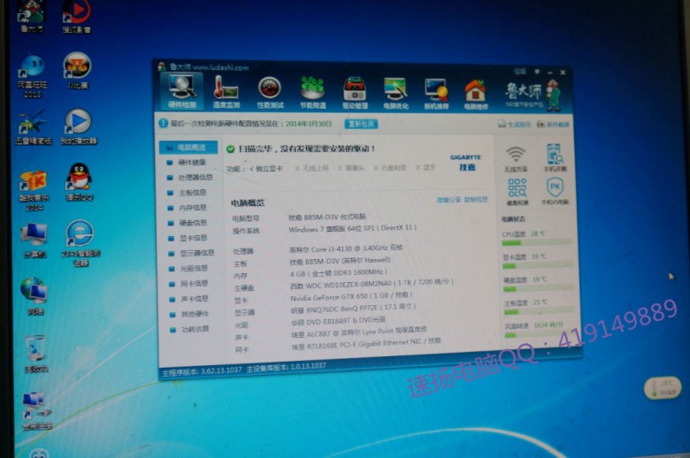690x458 pixels.
Task: Open the 阿里旺旺 2013 desktop shortcut
Action: [32, 76]
